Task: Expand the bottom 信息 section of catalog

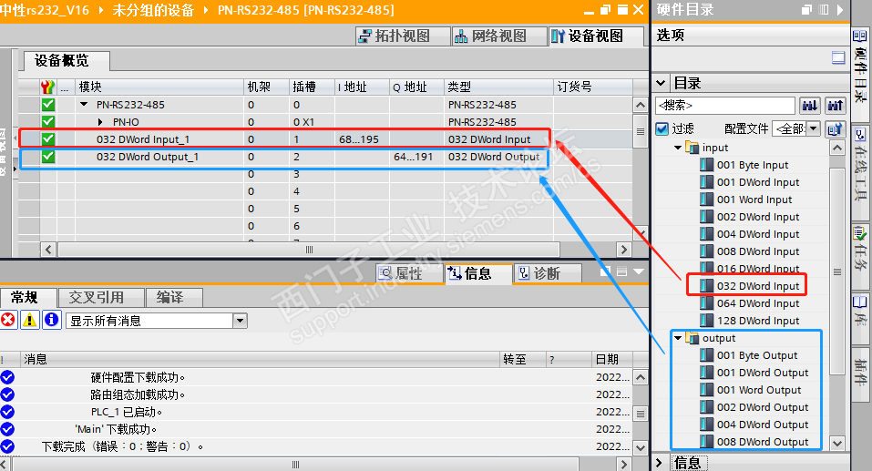Action: [660, 463]
